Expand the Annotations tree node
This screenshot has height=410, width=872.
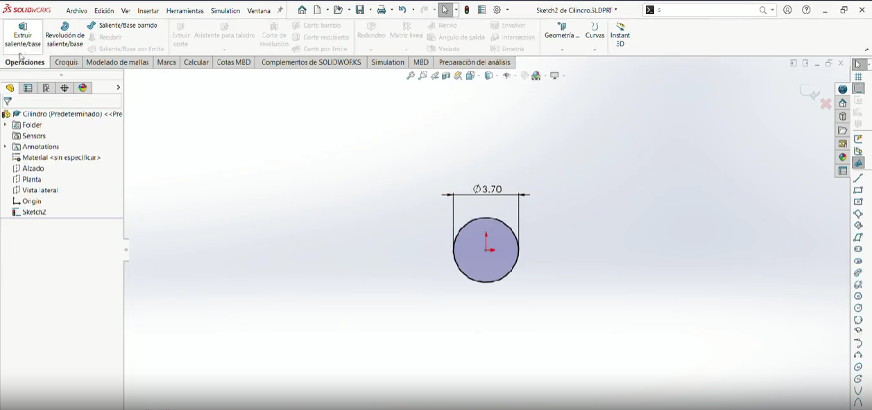point(6,147)
